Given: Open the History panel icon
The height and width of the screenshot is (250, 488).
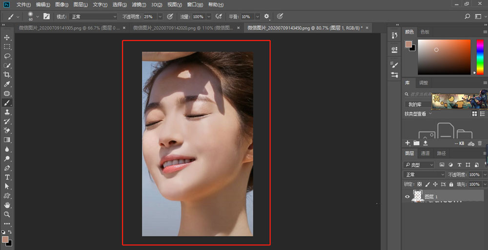Looking at the screenshot, I should point(394,36).
